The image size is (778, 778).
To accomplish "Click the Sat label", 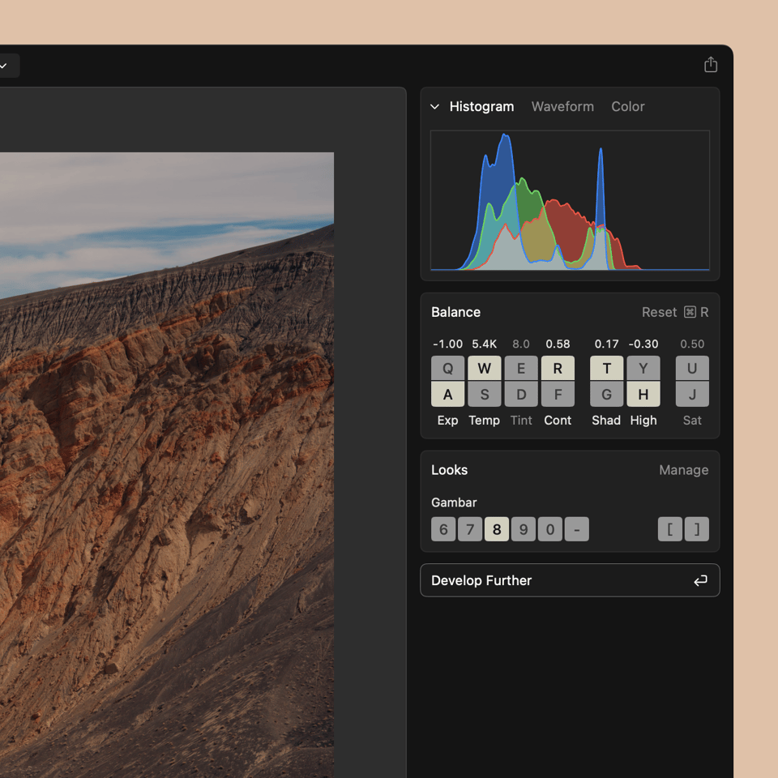I will [692, 421].
